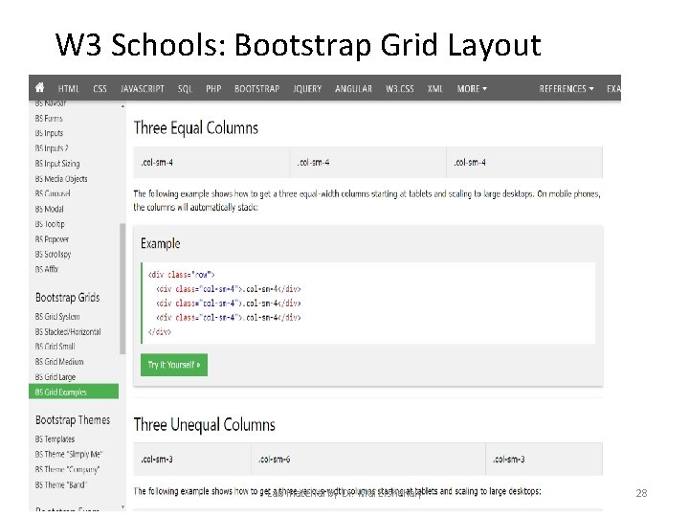Click slide page number 28

[x=641, y=493]
